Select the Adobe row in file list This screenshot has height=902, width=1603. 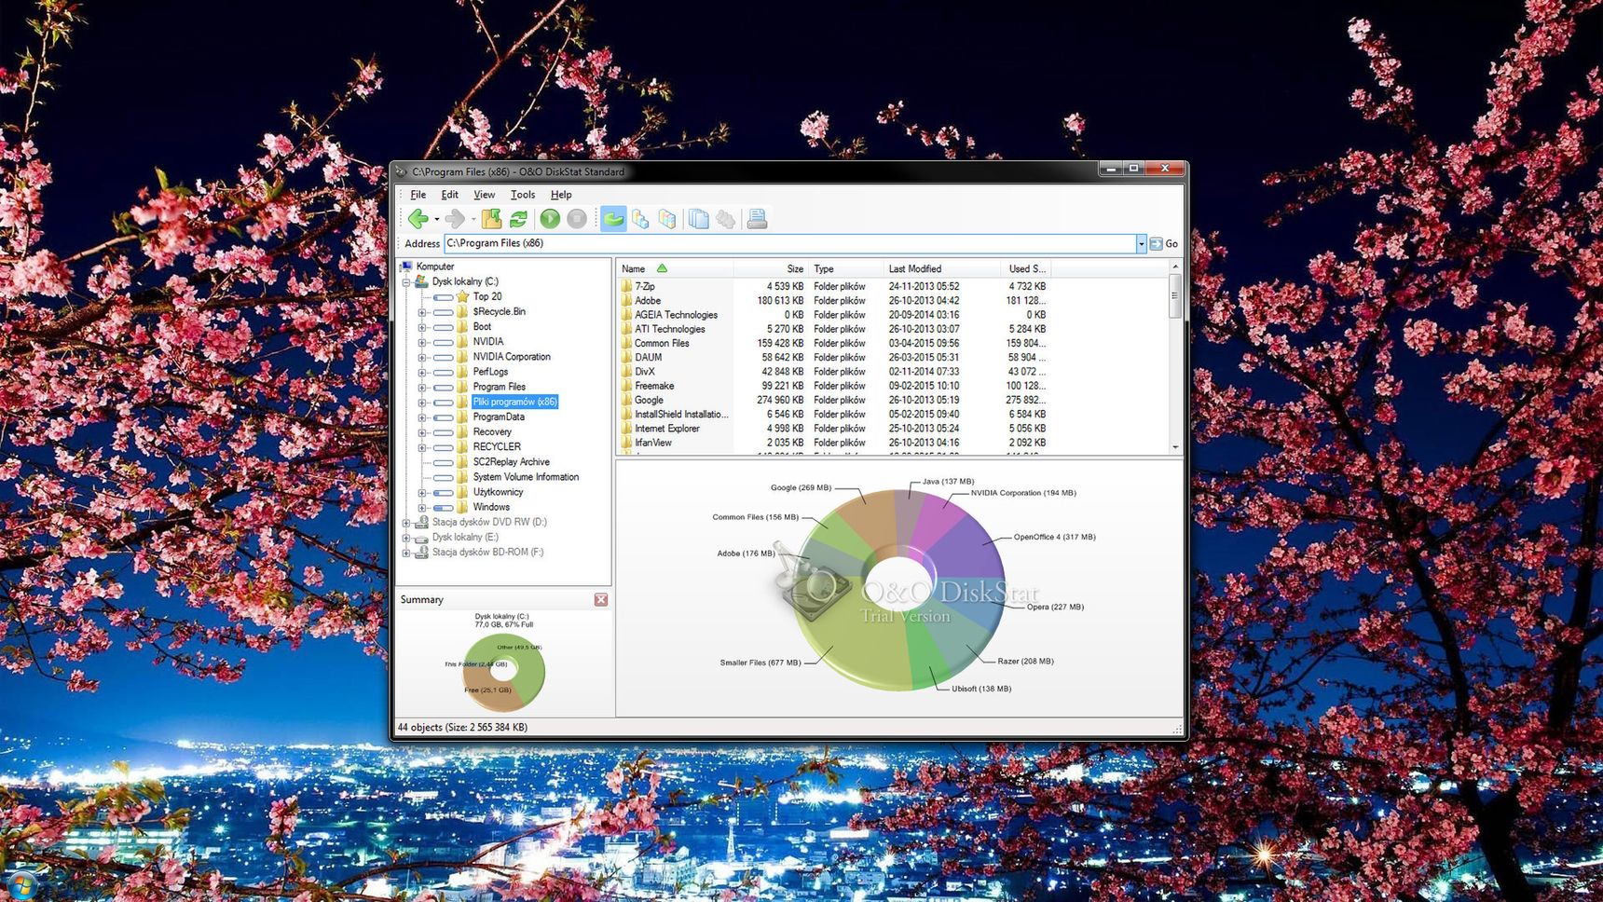tap(833, 301)
